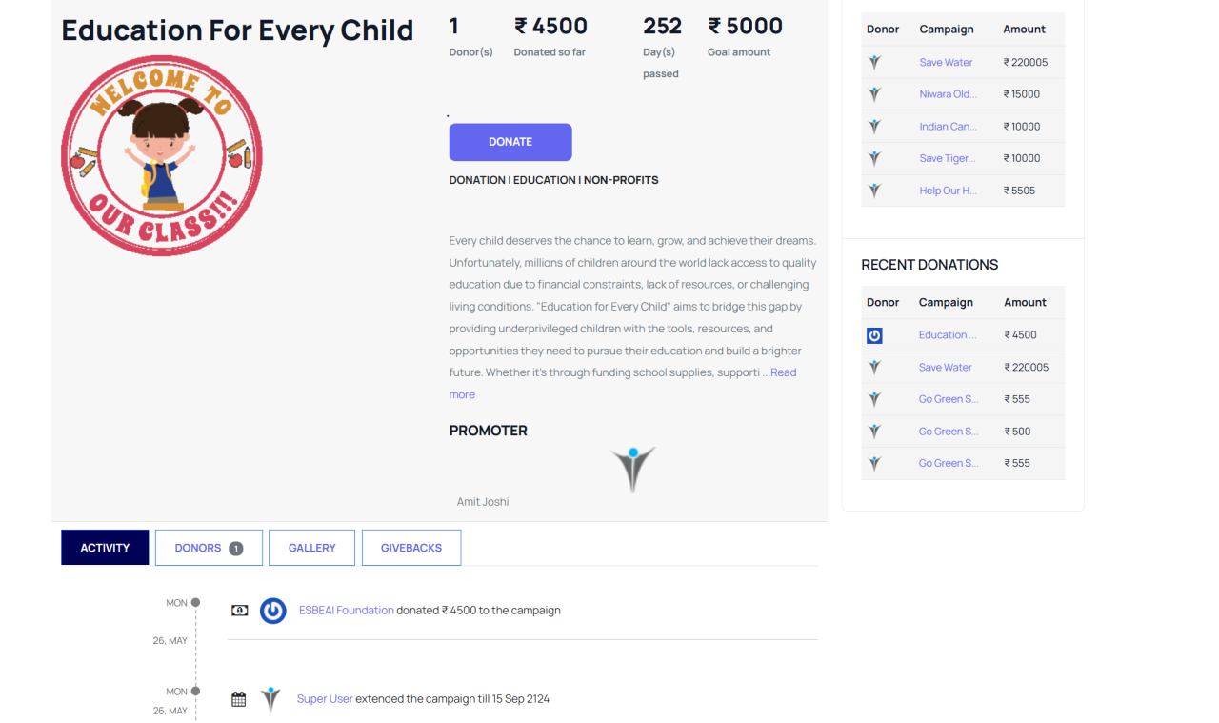
Task: Open the Gallery tab
Action: click(311, 548)
